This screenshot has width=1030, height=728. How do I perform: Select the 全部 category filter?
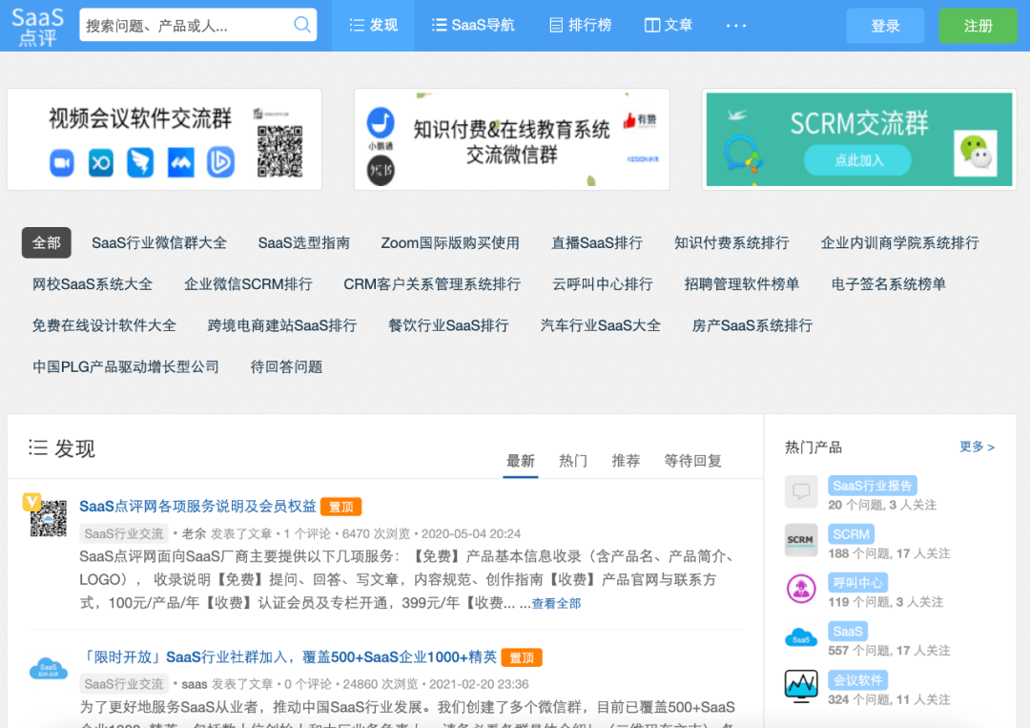coord(46,243)
